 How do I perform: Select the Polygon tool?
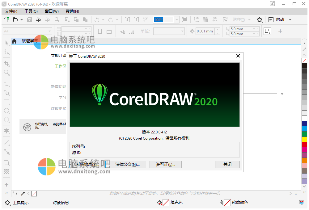[x=7, y=120]
